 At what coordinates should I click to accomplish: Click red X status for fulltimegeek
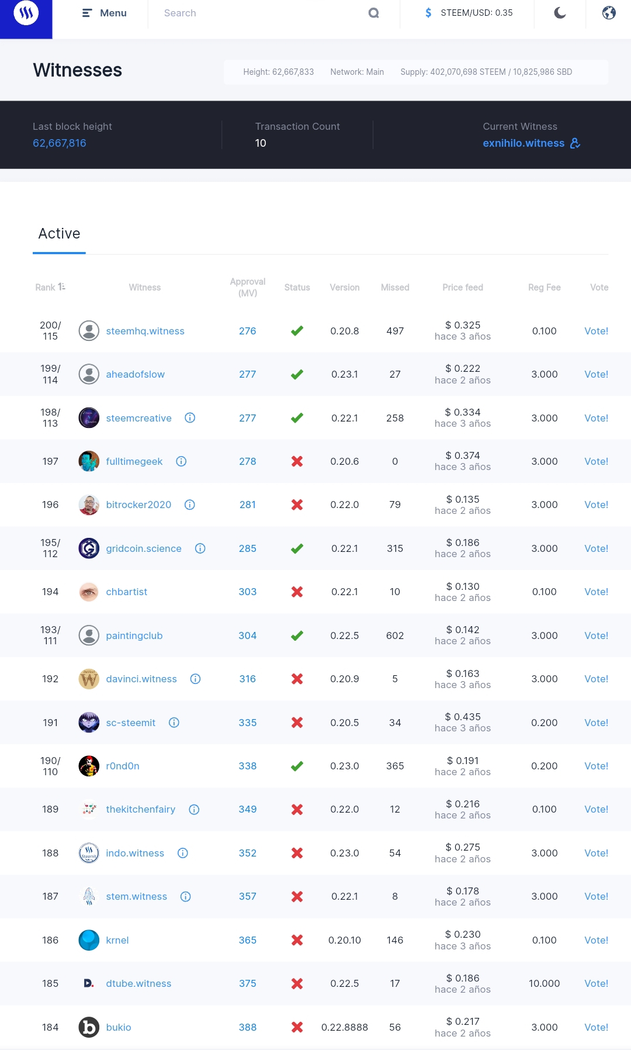297,461
